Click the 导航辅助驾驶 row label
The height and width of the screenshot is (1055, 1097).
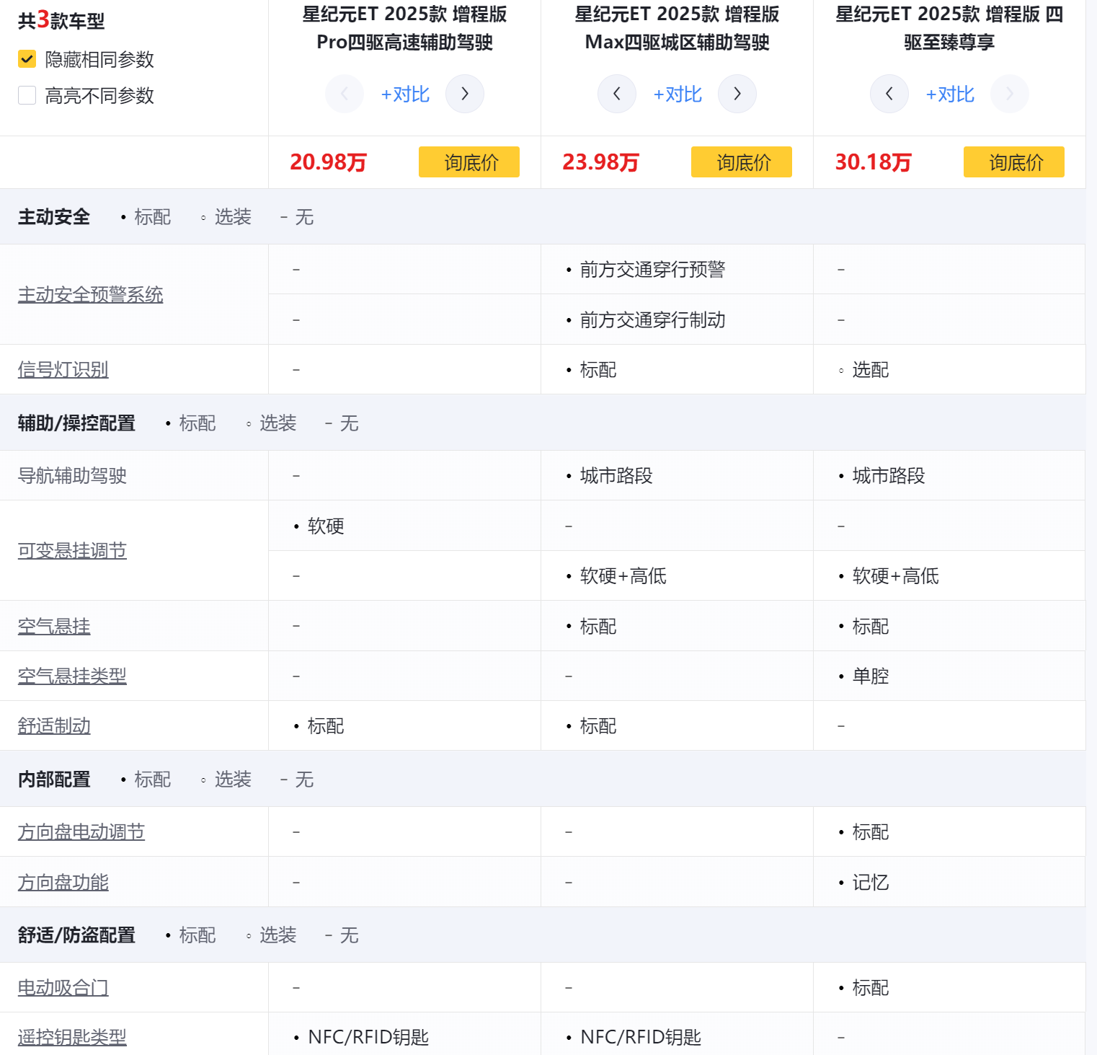click(x=72, y=475)
